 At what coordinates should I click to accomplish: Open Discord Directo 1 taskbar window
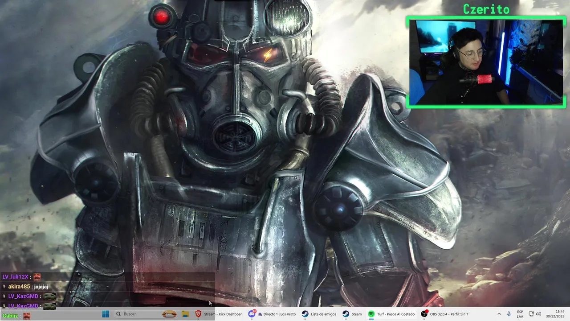click(272, 314)
